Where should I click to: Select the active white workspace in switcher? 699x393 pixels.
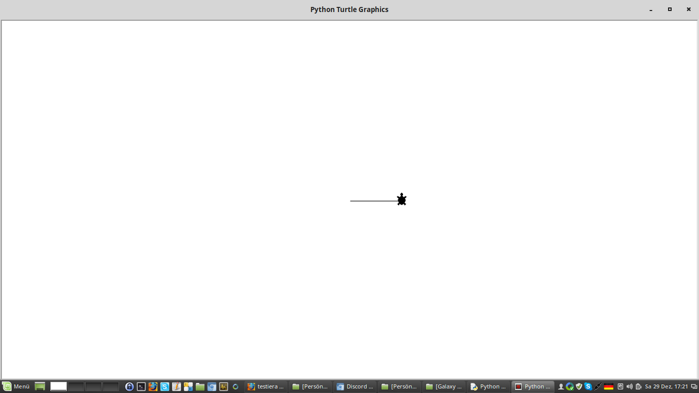[x=58, y=386]
